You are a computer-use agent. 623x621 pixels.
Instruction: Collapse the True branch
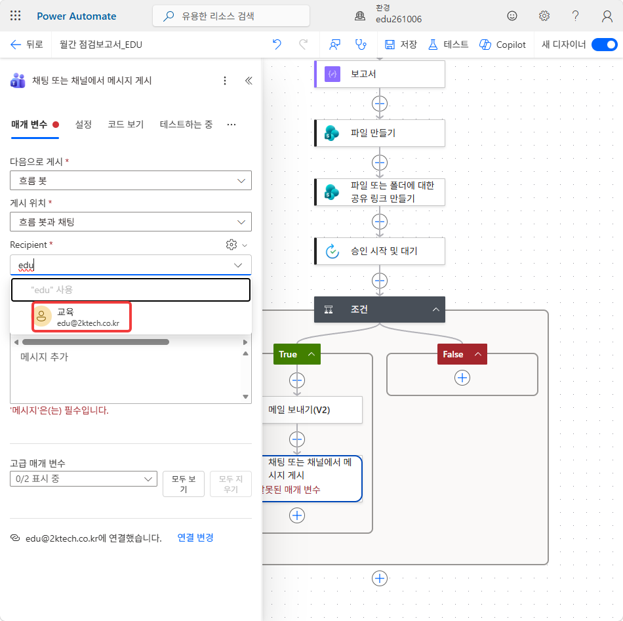point(311,354)
